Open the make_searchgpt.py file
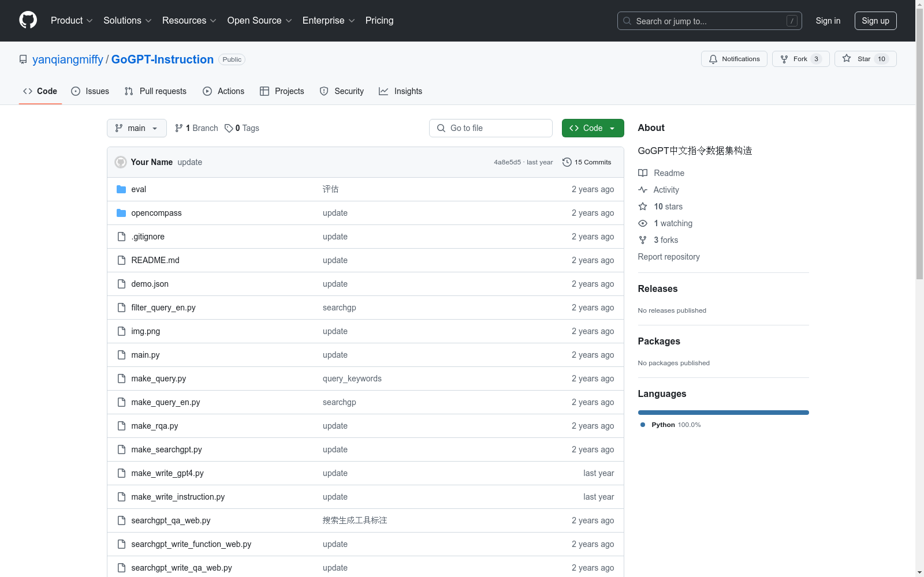924x577 pixels. coord(166,449)
